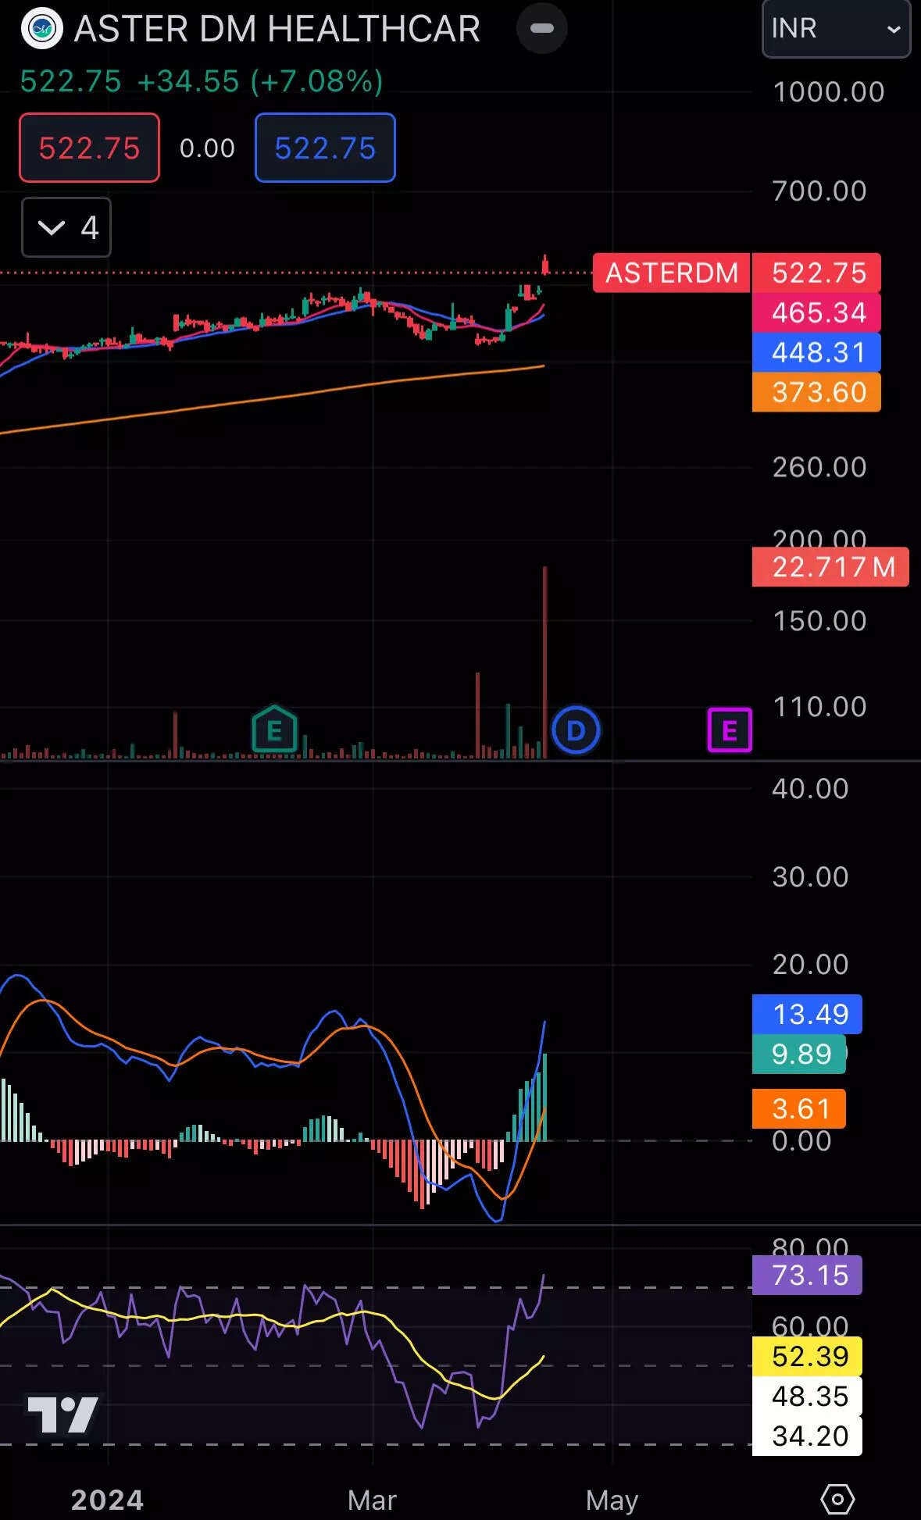Click the Mar date axis label
The image size is (921, 1520).
[372, 1500]
